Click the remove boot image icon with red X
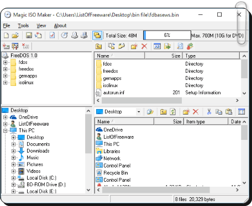This screenshot has width=252, height=206. coord(25,46)
